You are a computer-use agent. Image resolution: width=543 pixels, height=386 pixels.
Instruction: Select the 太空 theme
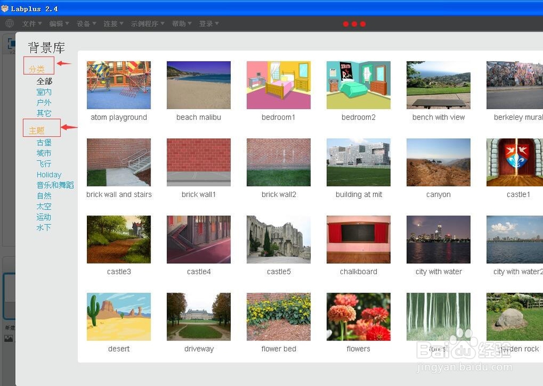click(44, 207)
